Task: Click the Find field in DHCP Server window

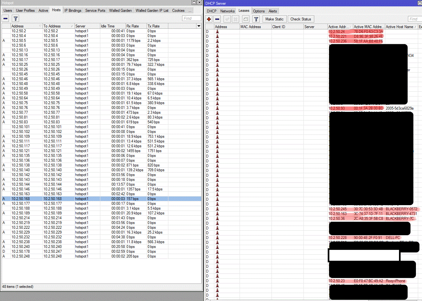Action: click(x=415, y=19)
